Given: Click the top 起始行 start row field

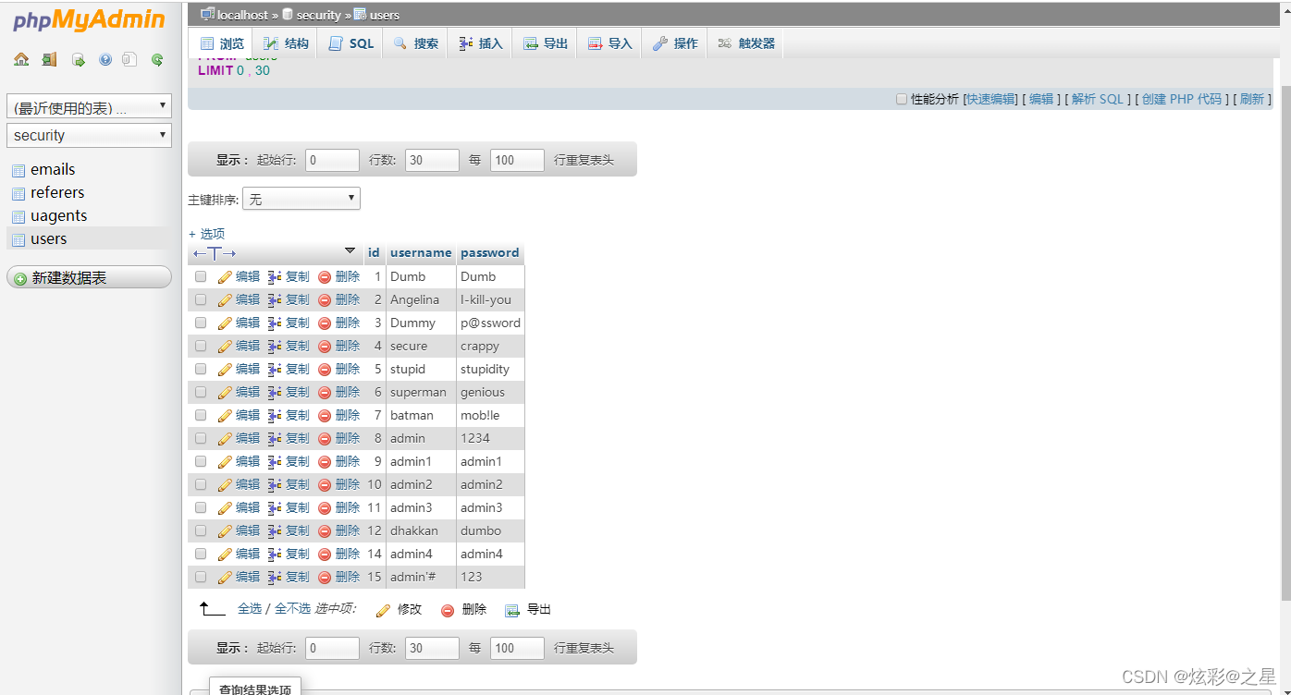Looking at the screenshot, I should (x=332, y=160).
